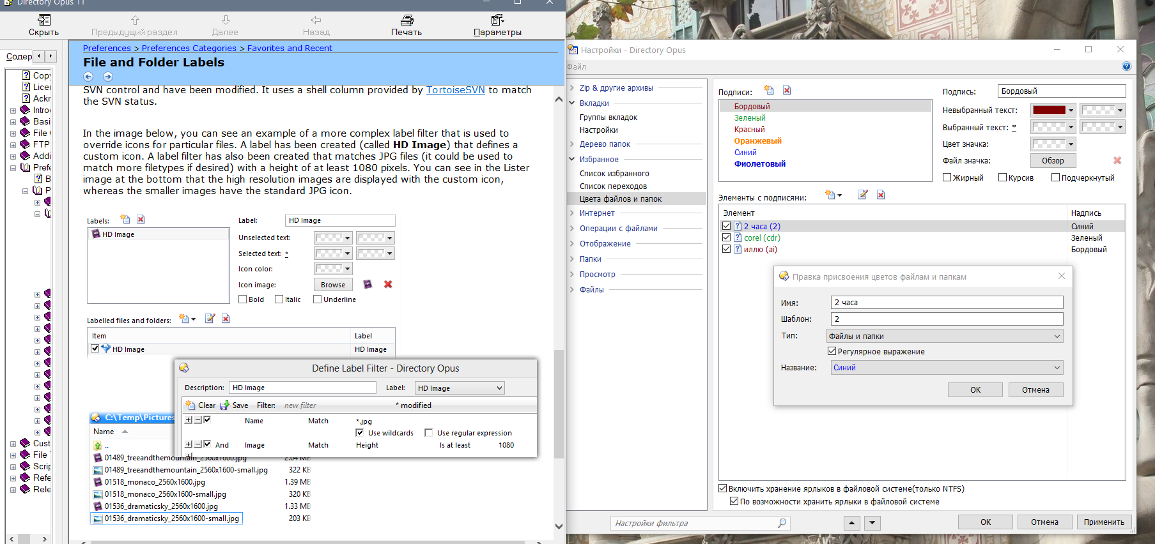Open the Тип dropdown showing Файлы и папки
This screenshot has height=544, width=1155.
945,336
